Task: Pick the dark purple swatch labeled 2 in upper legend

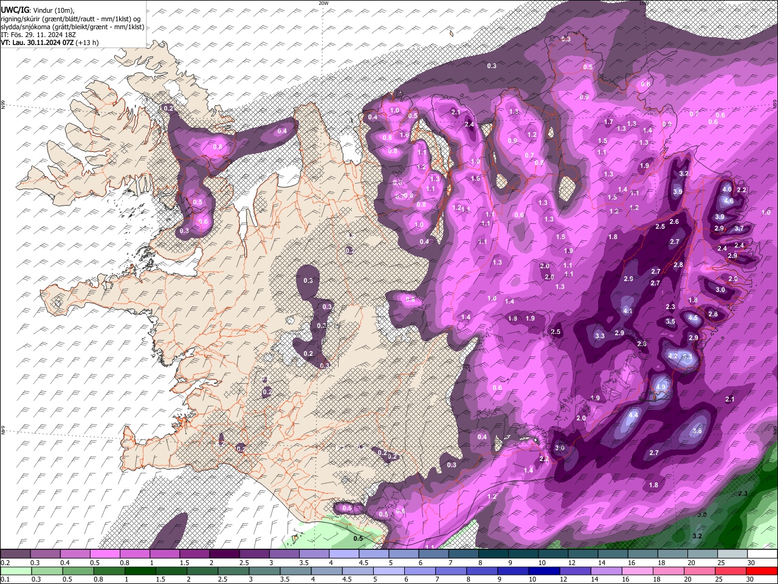Action: point(225,554)
